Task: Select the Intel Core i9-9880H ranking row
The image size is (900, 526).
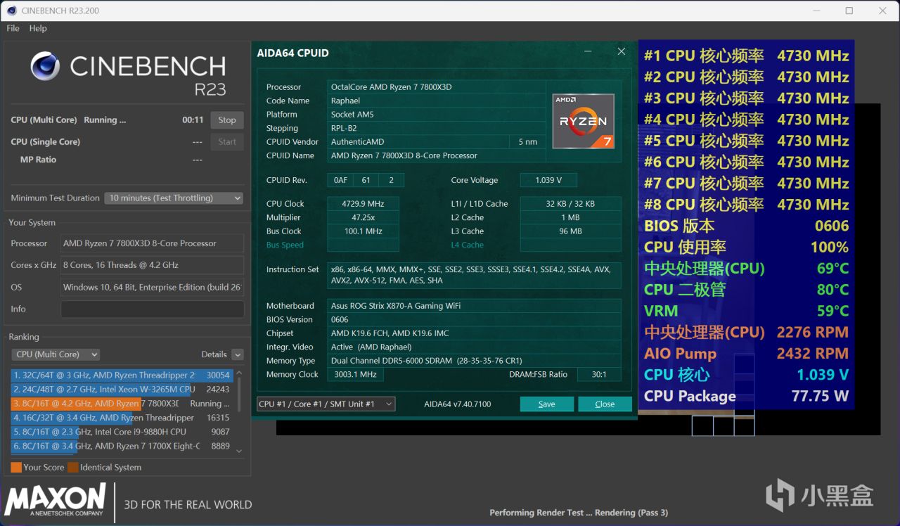Action: [122, 432]
